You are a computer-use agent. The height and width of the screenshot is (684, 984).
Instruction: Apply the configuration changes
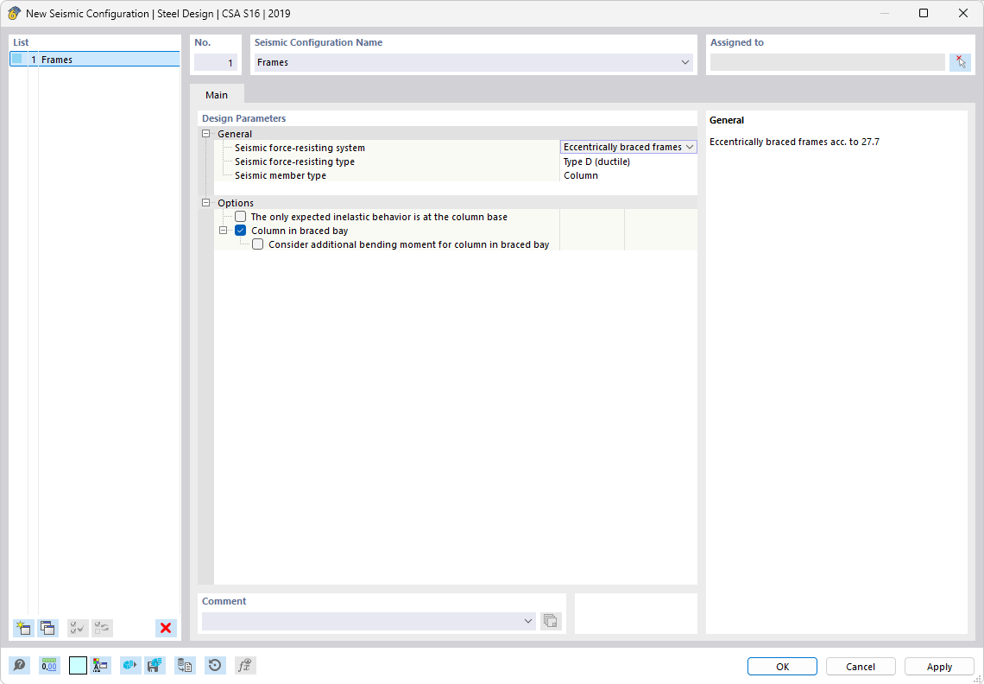tap(939, 666)
